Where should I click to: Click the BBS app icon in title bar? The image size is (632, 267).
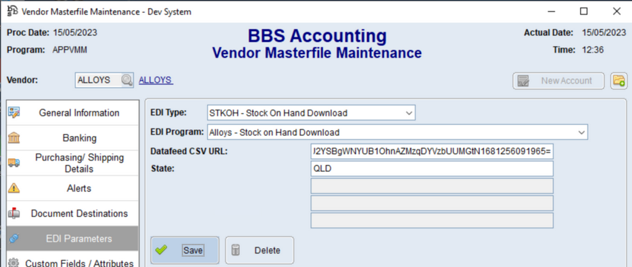12,11
